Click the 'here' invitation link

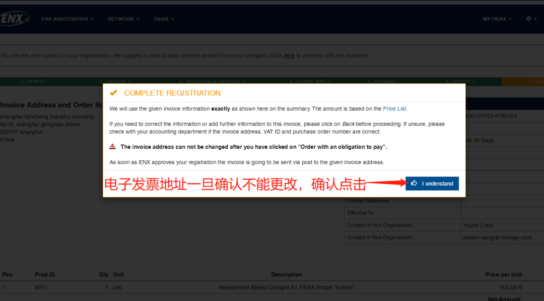289,55
